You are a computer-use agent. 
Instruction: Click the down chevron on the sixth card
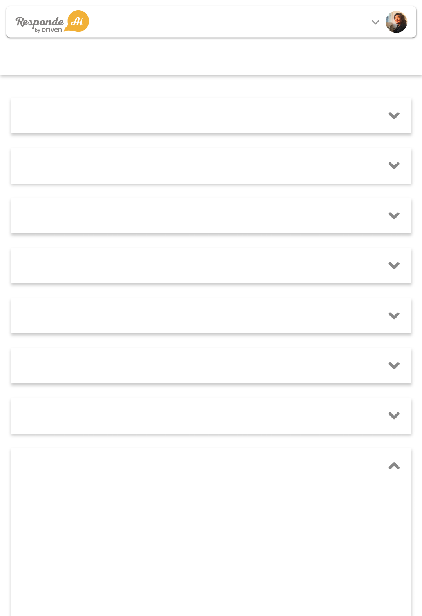coord(394,366)
